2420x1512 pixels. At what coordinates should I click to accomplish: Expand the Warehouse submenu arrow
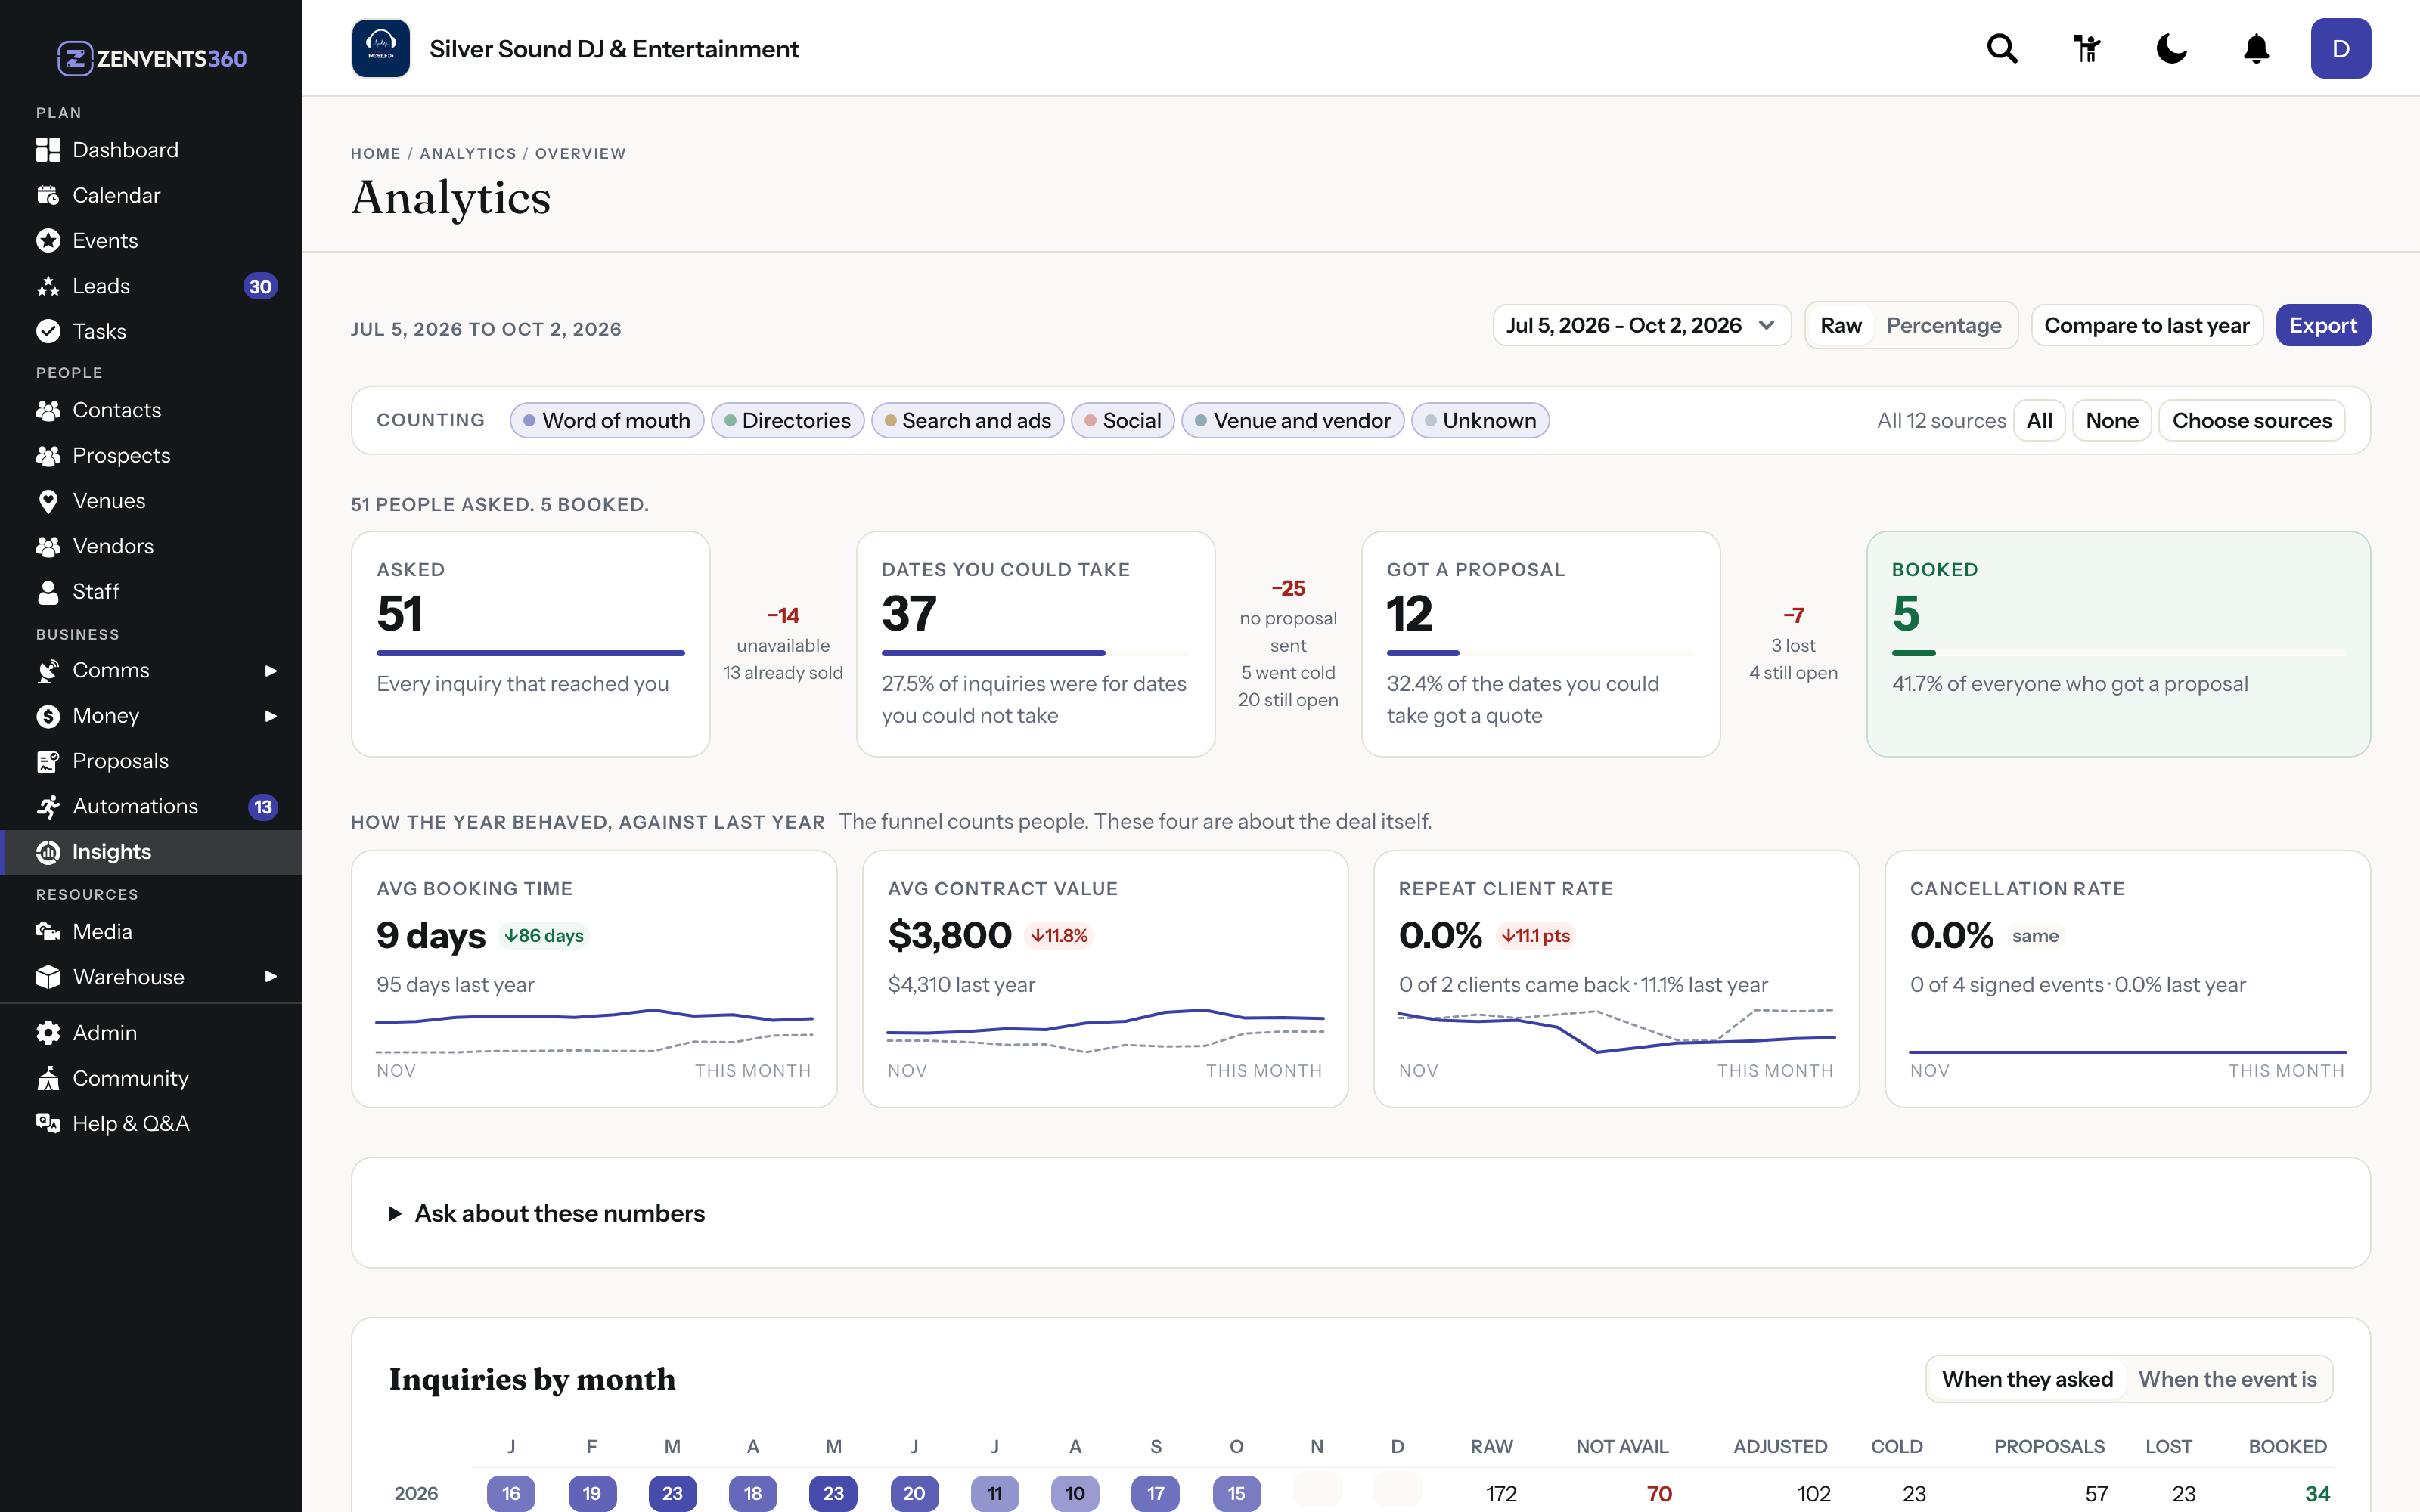(270, 977)
